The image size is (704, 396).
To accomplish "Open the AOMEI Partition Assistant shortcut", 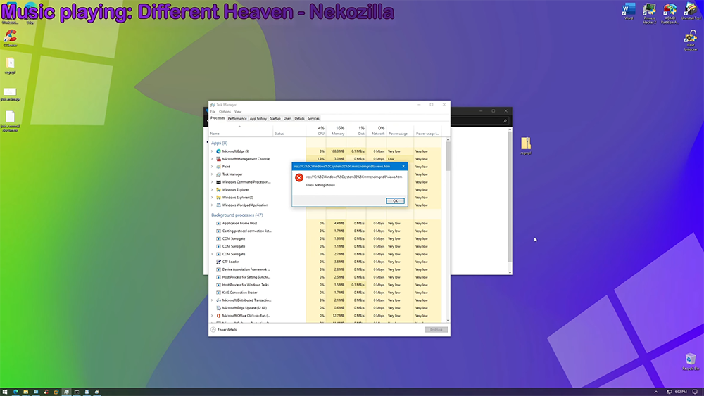I will pyautogui.click(x=670, y=13).
